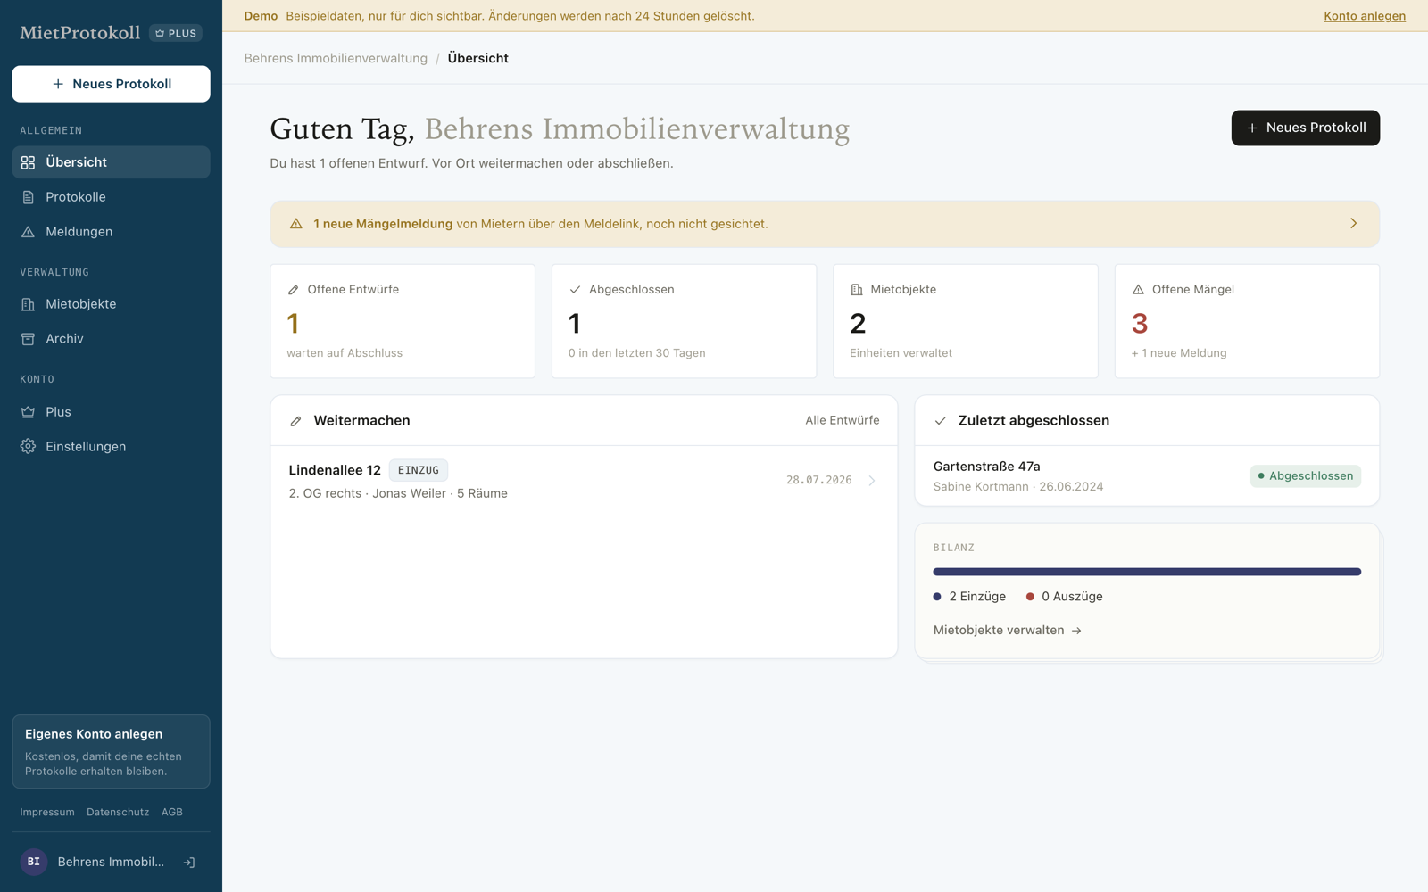
Task: Click the Alle Entwürfe link
Action: pyautogui.click(x=842, y=420)
